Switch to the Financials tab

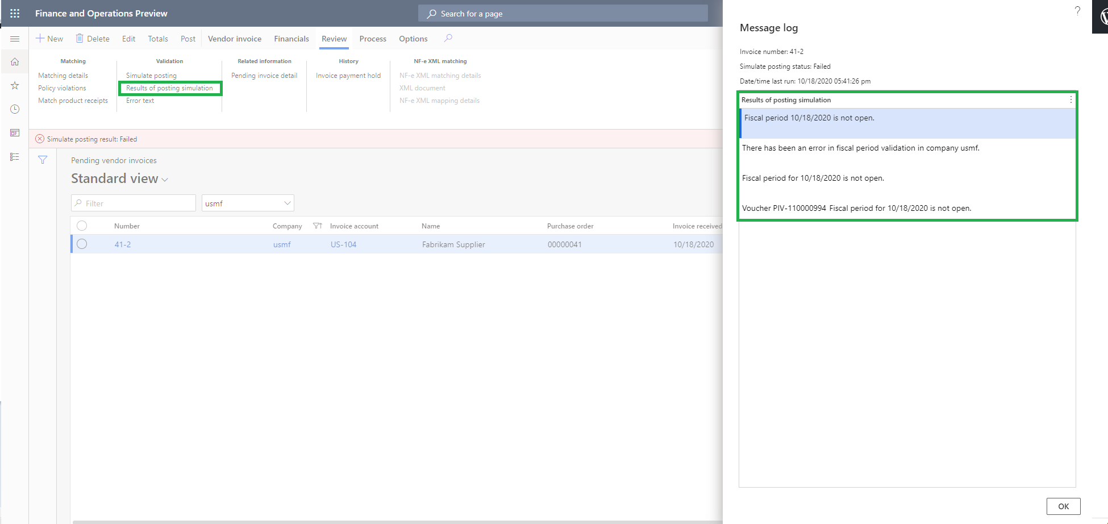click(291, 39)
